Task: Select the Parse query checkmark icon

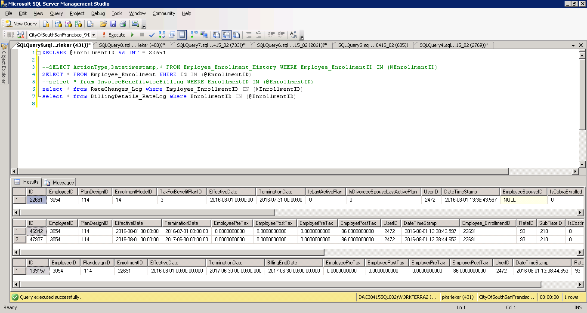Action: [x=151, y=35]
